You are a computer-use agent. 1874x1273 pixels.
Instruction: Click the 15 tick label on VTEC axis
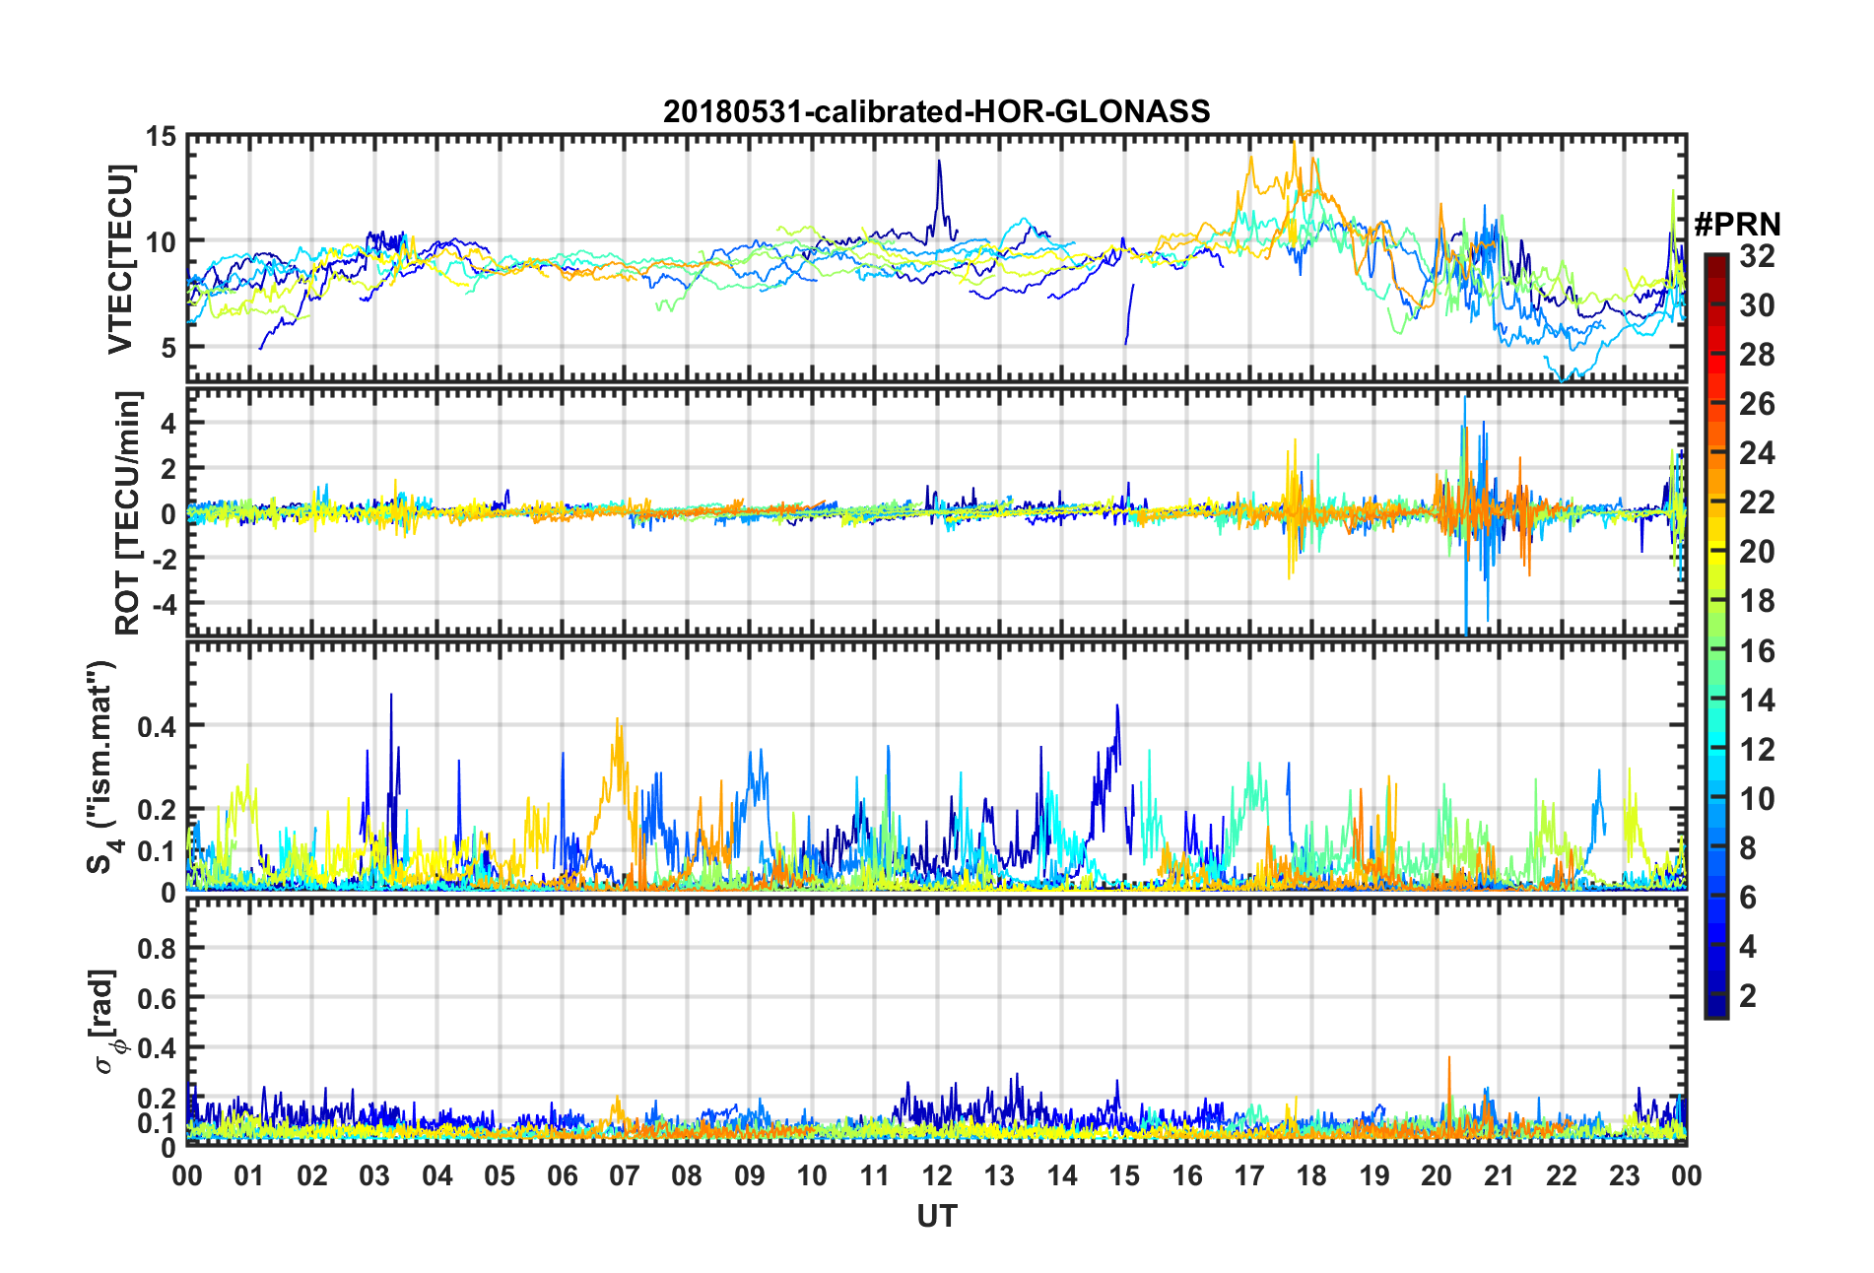pyautogui.click(x=161, y=137)
